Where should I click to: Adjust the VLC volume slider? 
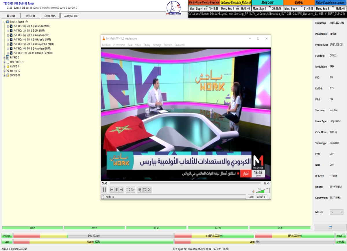[x=263, y=191]
